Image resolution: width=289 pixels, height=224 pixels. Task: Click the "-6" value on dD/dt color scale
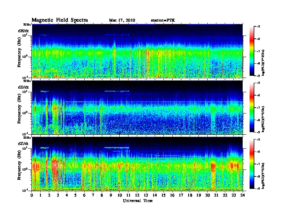point(258,95)
